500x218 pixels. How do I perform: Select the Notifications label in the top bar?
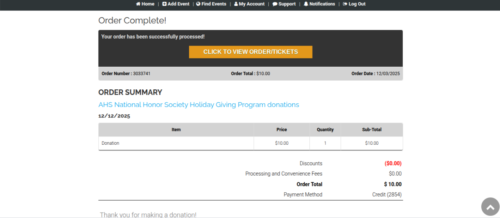coord(322,4)
